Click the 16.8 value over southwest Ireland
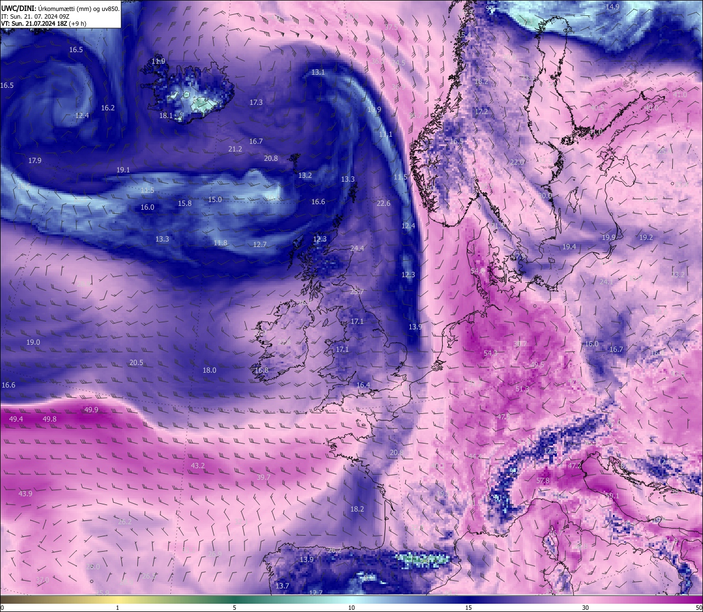Screen dimensions: 703x612 pyautogui.click(x=261, y=370)
